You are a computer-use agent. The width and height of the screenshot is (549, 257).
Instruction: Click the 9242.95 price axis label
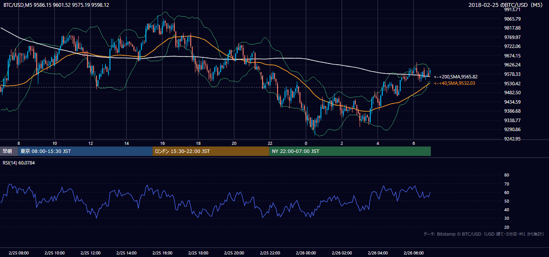(x=512, y=139)
